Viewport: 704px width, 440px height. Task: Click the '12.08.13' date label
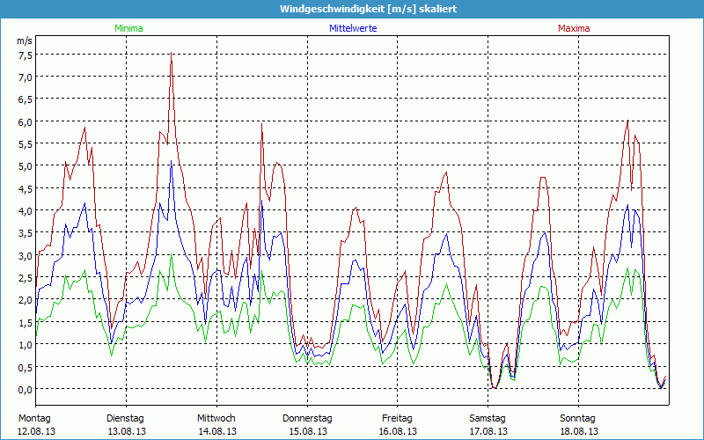click(36, 431)
